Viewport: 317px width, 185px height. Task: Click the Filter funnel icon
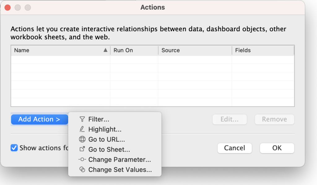click(x=82, y=119)
